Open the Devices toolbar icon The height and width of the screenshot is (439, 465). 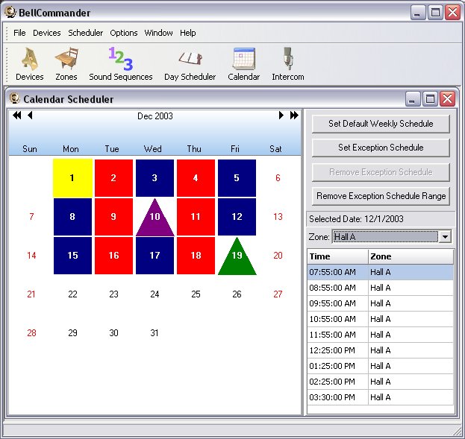pos(30,63)
